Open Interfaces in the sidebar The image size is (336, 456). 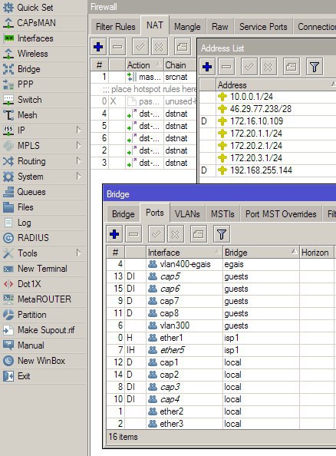pyautogui.click(x=44, y=38)
